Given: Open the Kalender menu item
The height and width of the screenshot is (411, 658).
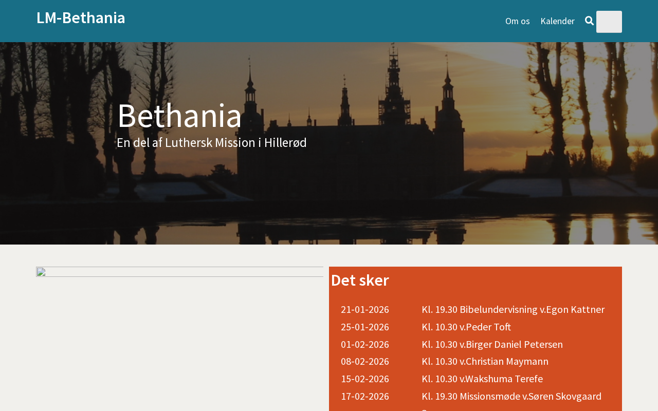Looking at the screenshot, I should (557, 21).
